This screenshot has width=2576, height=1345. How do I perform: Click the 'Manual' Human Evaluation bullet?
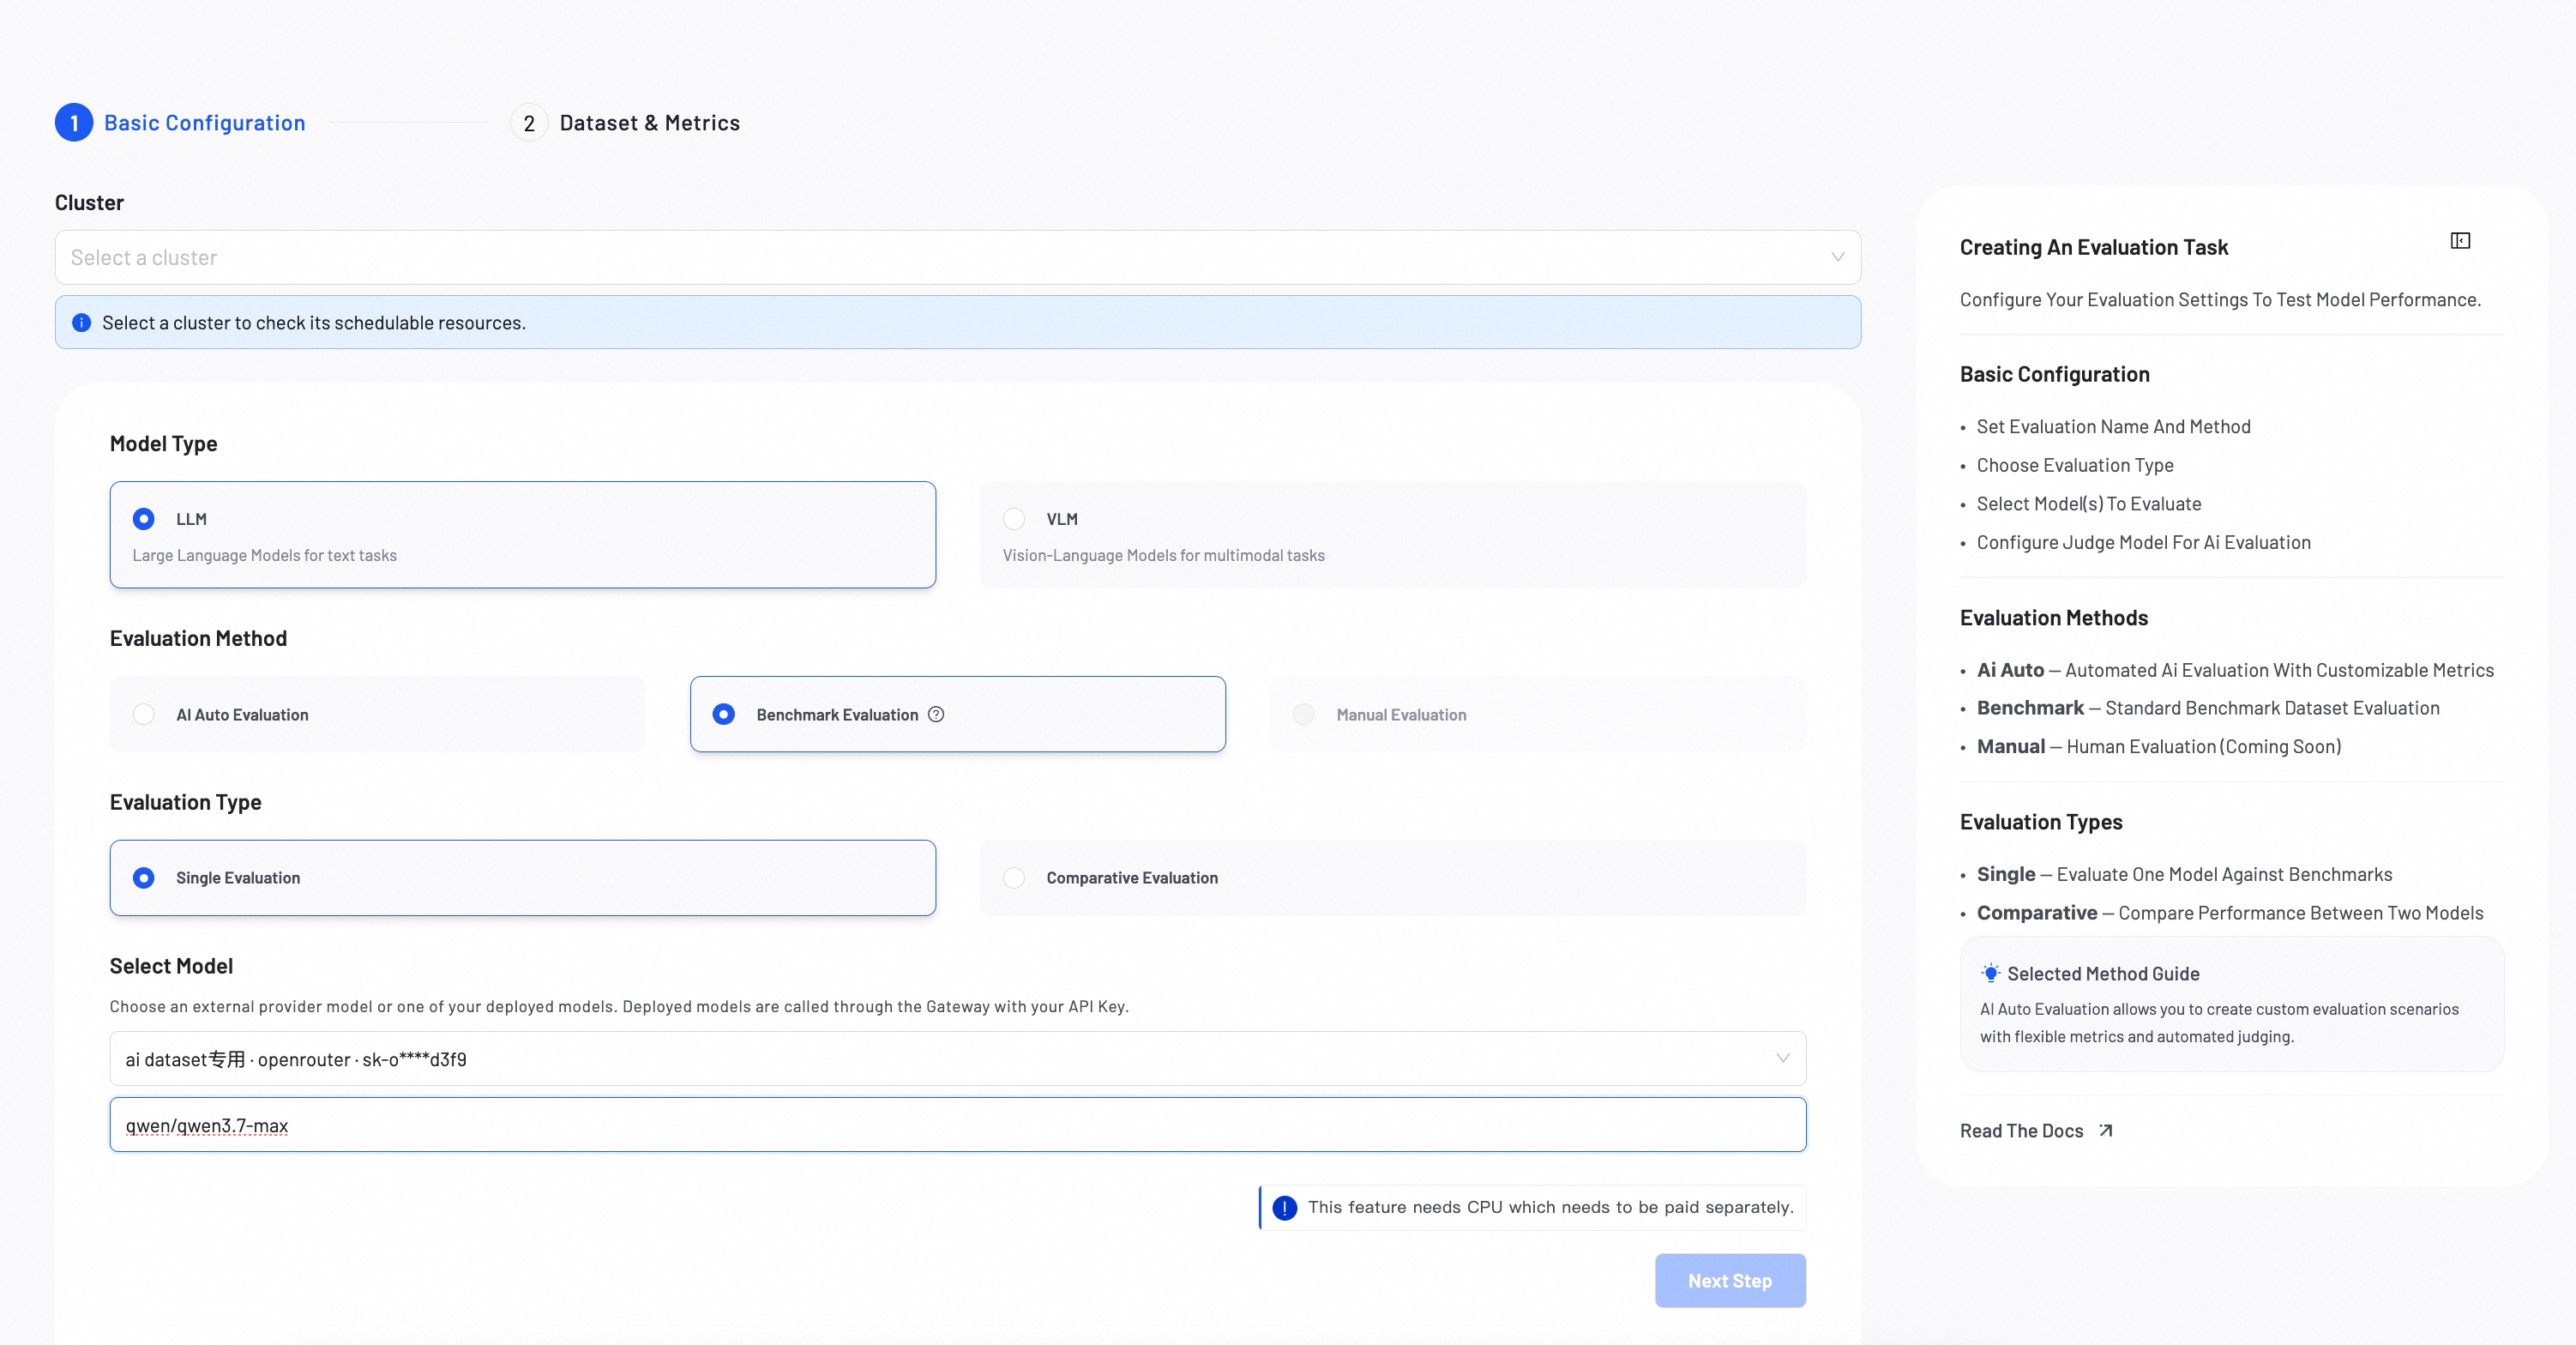coord(2159,747)
